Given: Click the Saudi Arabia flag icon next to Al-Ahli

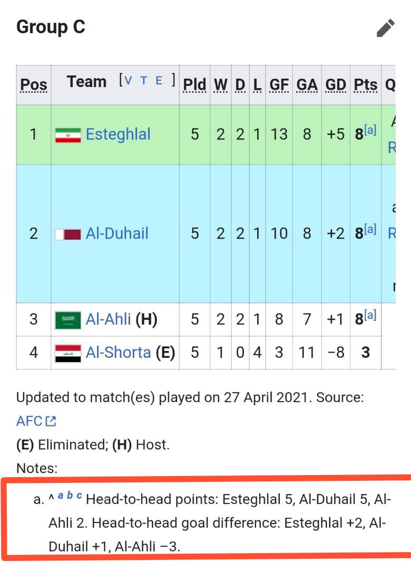Looking at the screenshot, I should click(68, 320).
